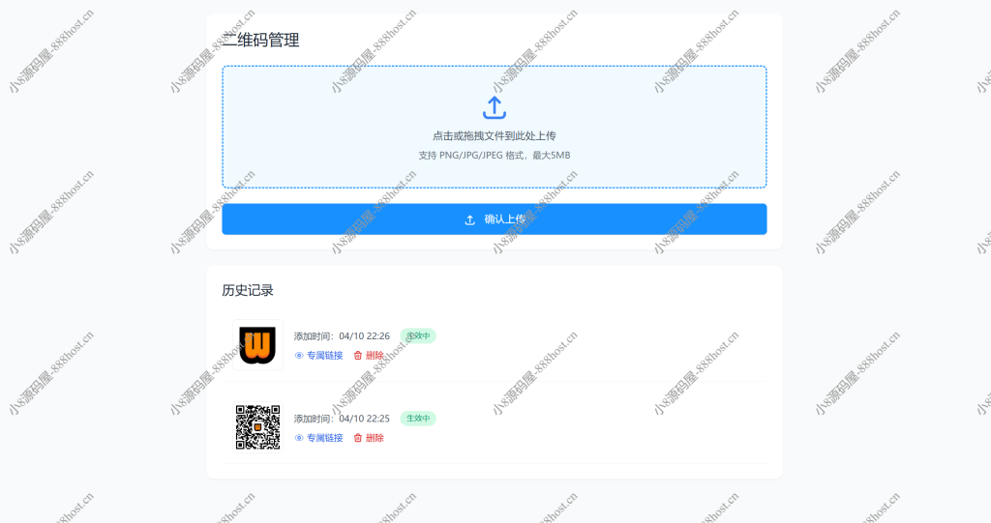Click the 生效中 badge on the 22:25 record
Screen dimensions: 991x523
[418, 419]
